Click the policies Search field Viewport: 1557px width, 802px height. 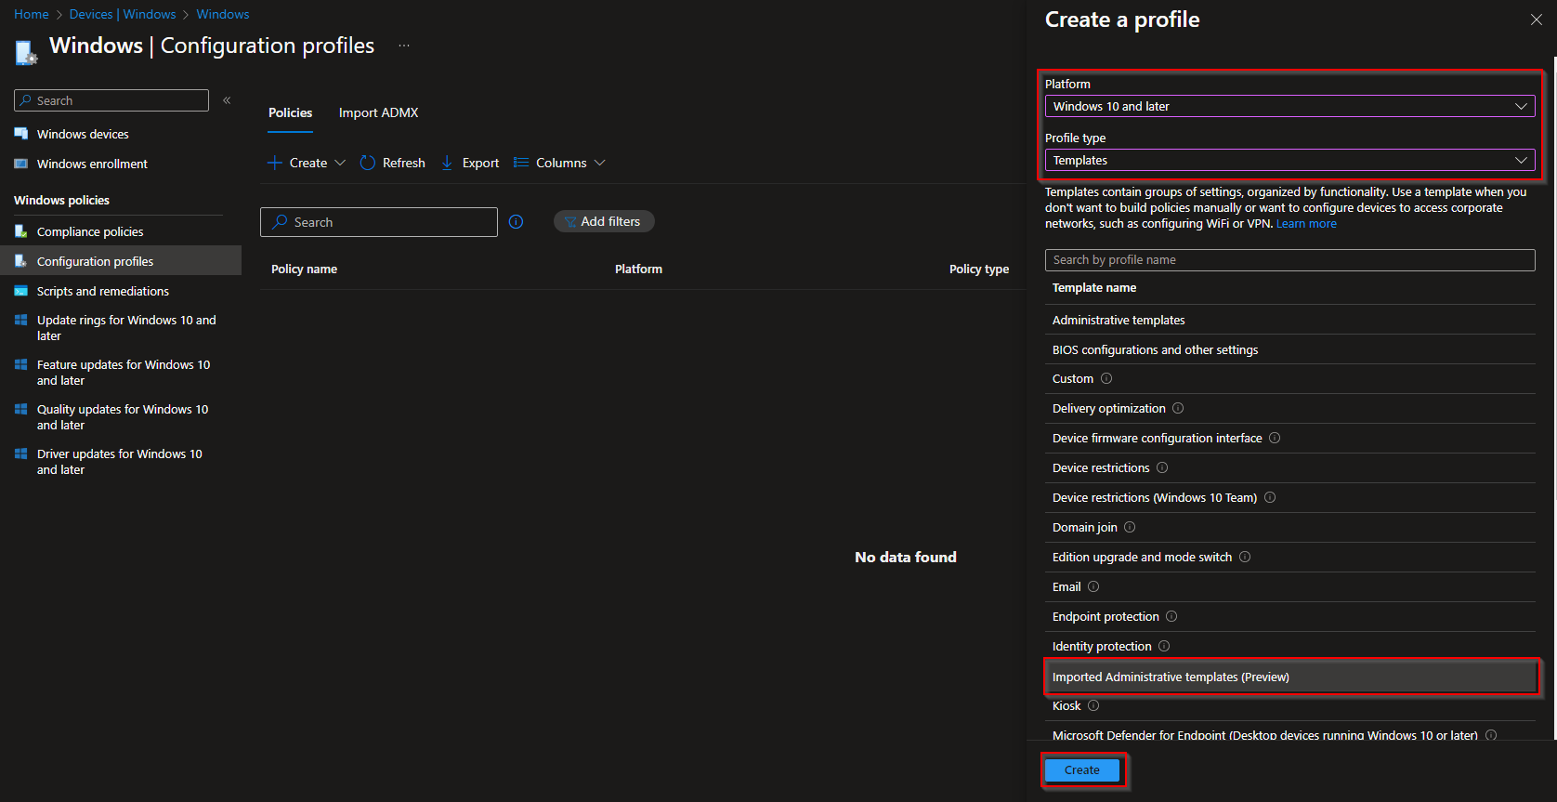coord(379,222)
